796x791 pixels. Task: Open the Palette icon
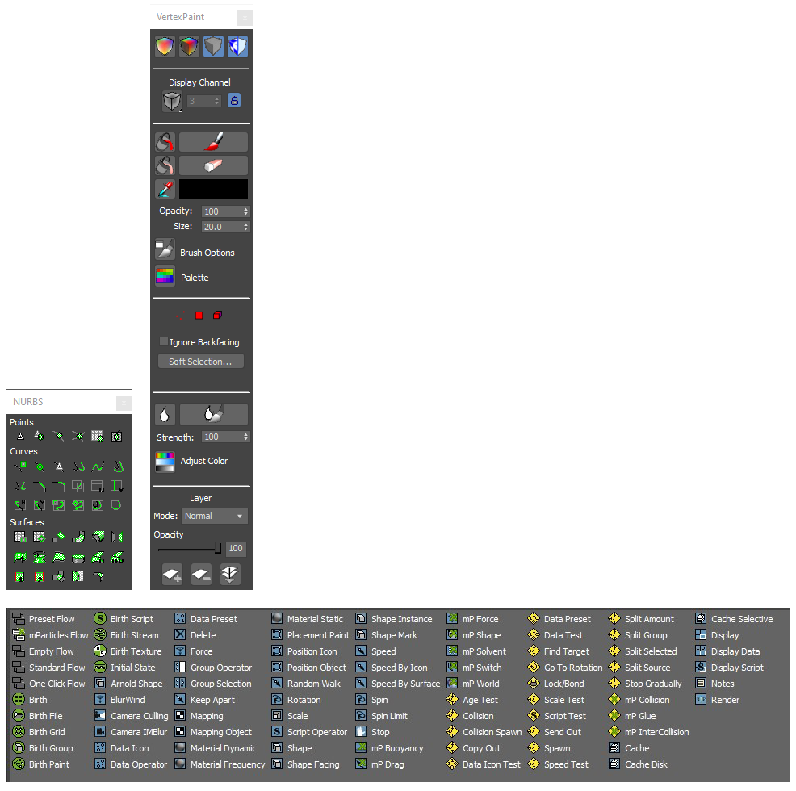(165, 276)
